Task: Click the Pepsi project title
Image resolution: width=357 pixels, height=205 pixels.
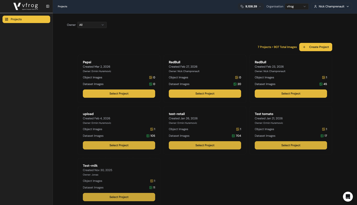Action: point(87,62)
